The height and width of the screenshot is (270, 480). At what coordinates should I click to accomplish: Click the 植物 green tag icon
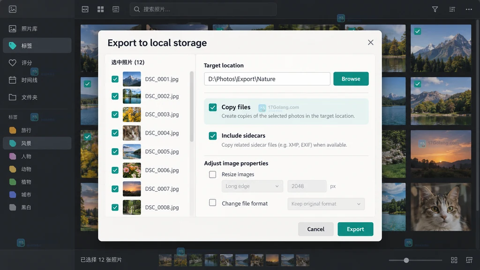tap(13, 182)
